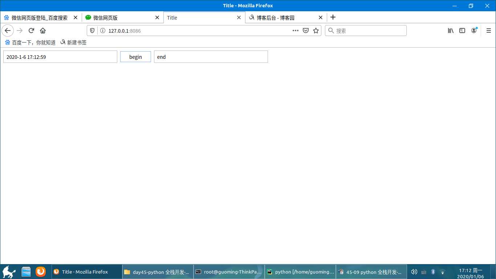Restore down the Firefox window
This screenshot has height=279, width=496.
click(471, 5)
